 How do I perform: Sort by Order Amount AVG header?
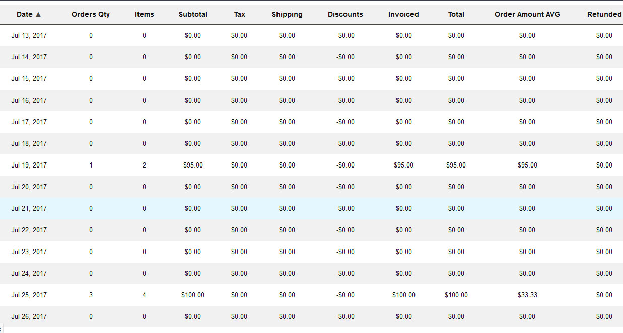click(527, 14)
